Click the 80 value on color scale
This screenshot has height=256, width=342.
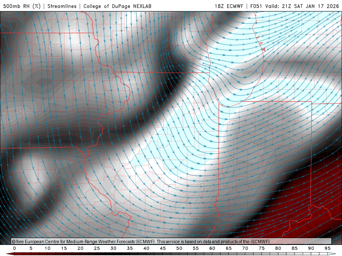point(278,248)
